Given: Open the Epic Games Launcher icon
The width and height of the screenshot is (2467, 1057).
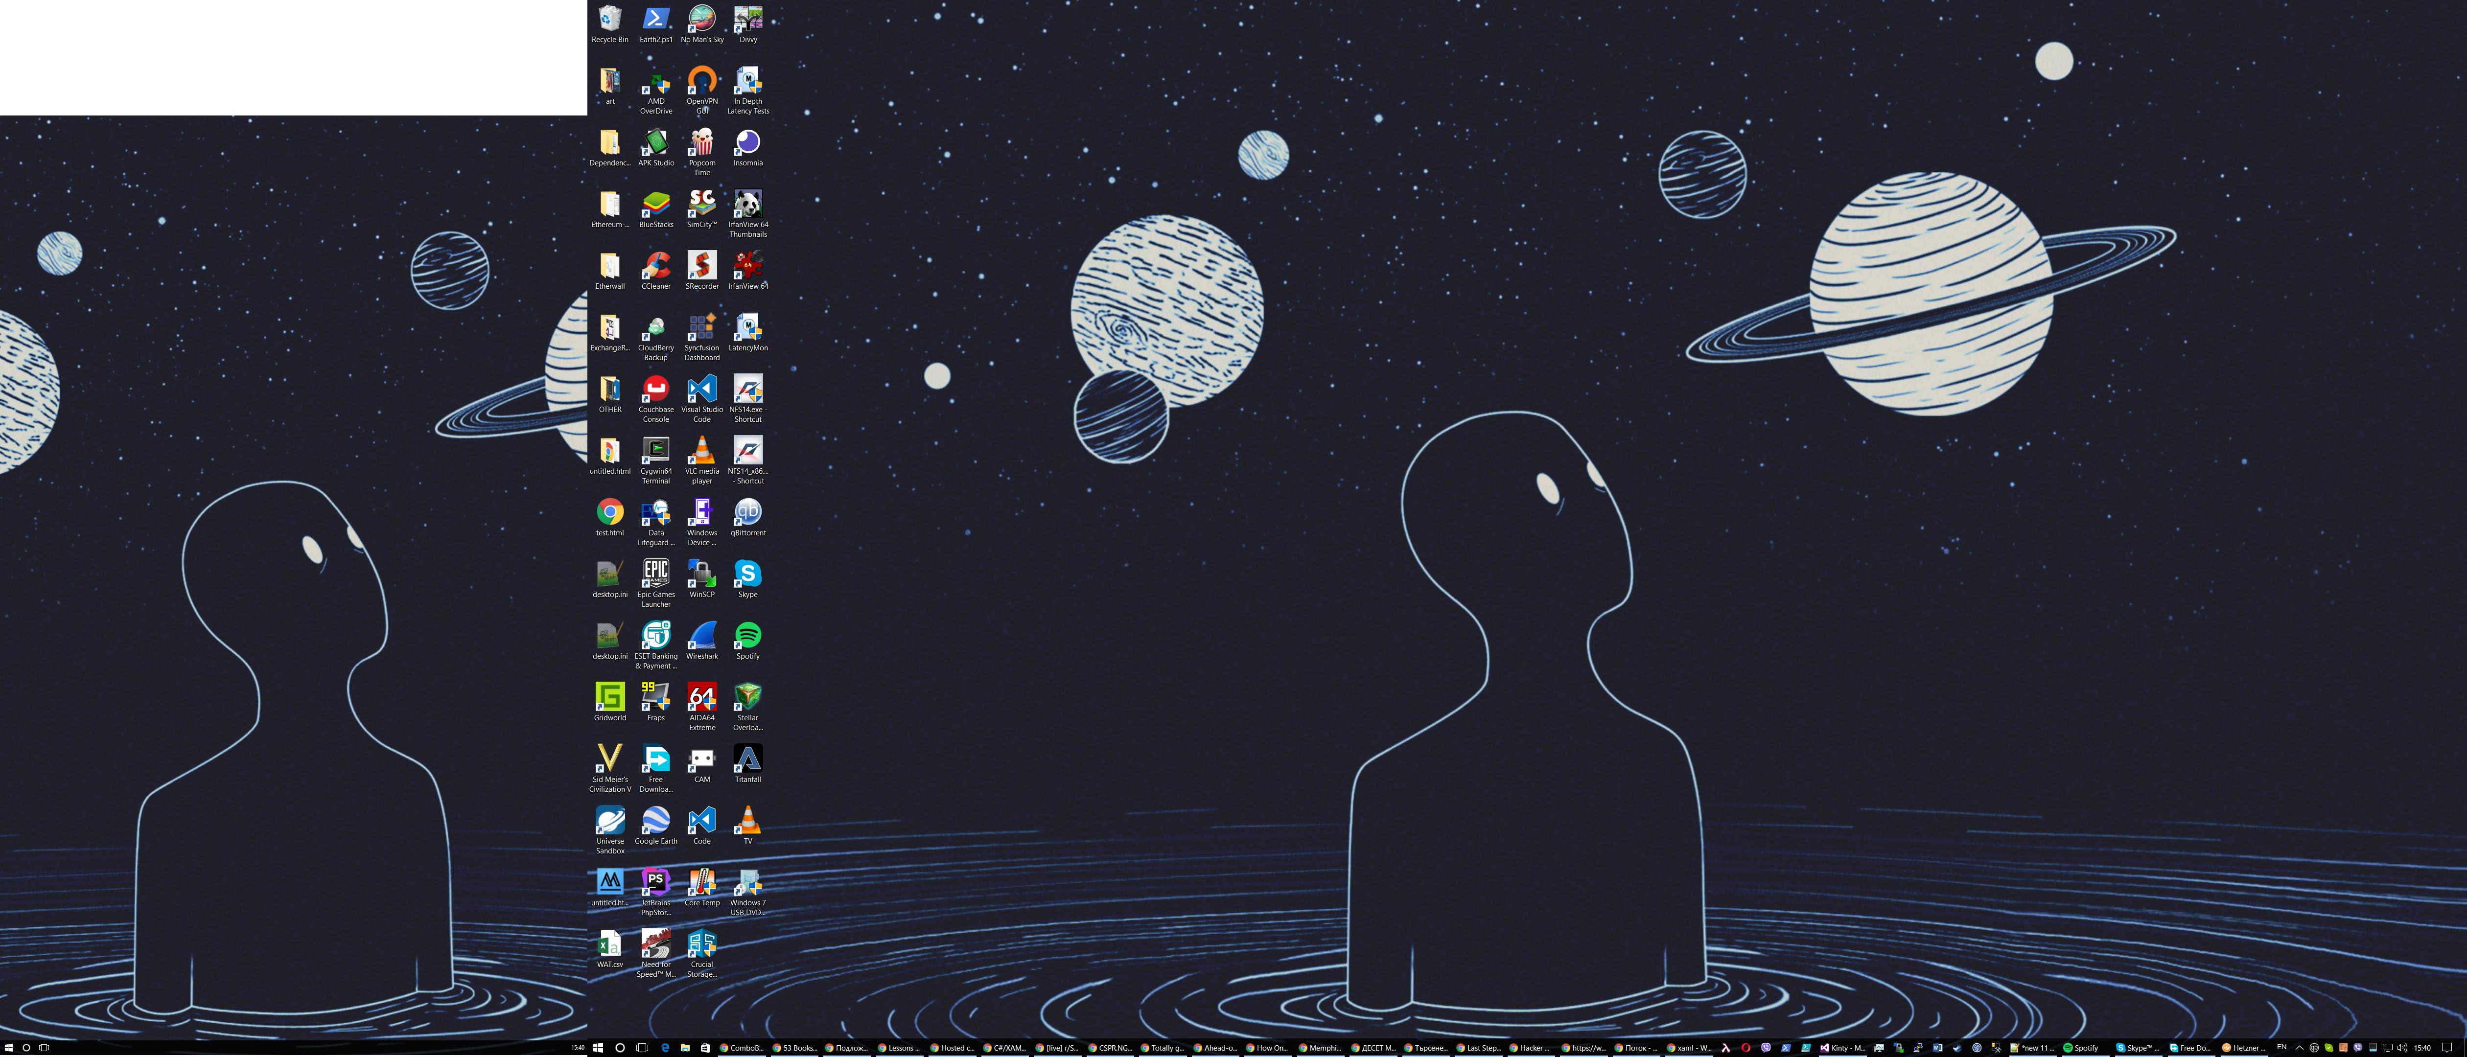Looking at the screenshot, I should tap(656, 584).
